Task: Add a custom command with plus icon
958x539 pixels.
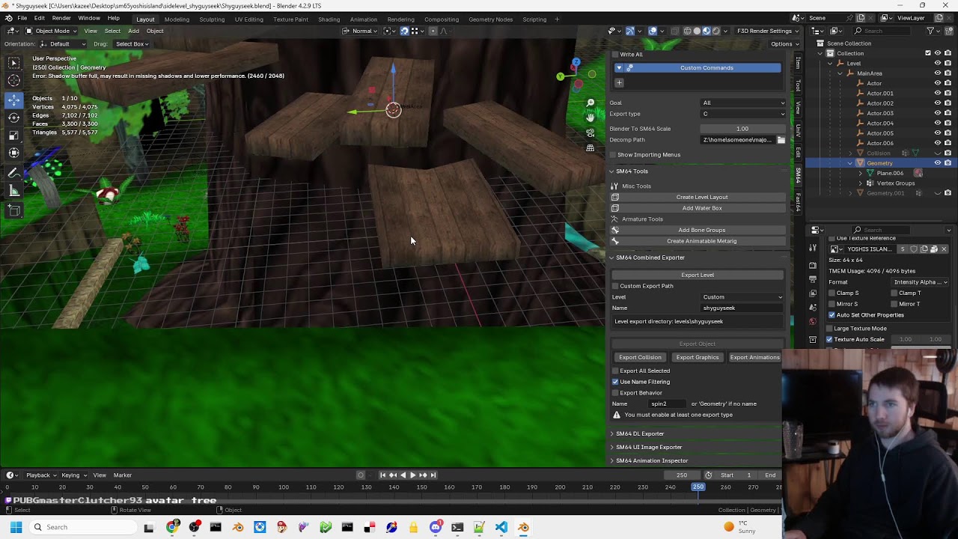Action: click(x=619, y=83)
